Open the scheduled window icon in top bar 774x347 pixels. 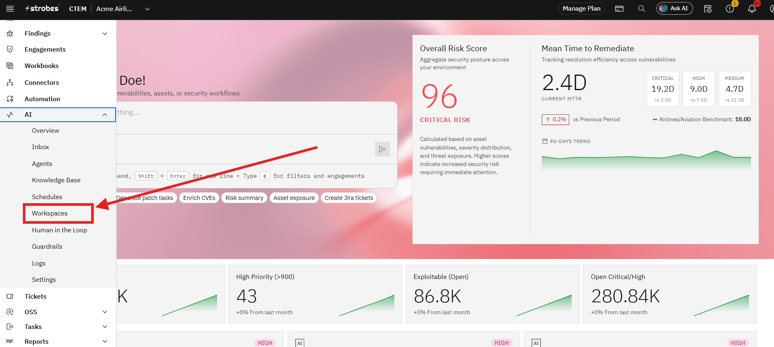(x=708, y=9)
